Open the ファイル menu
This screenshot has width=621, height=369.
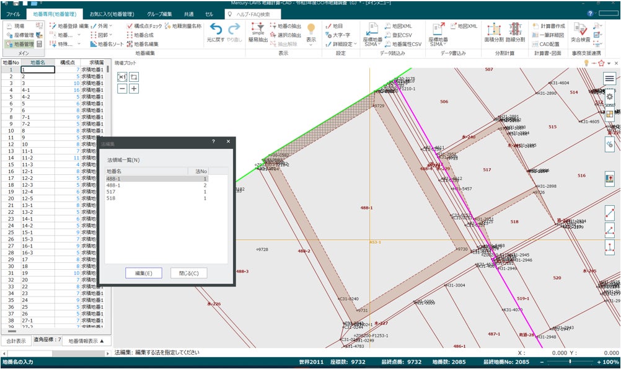(13, 14)
